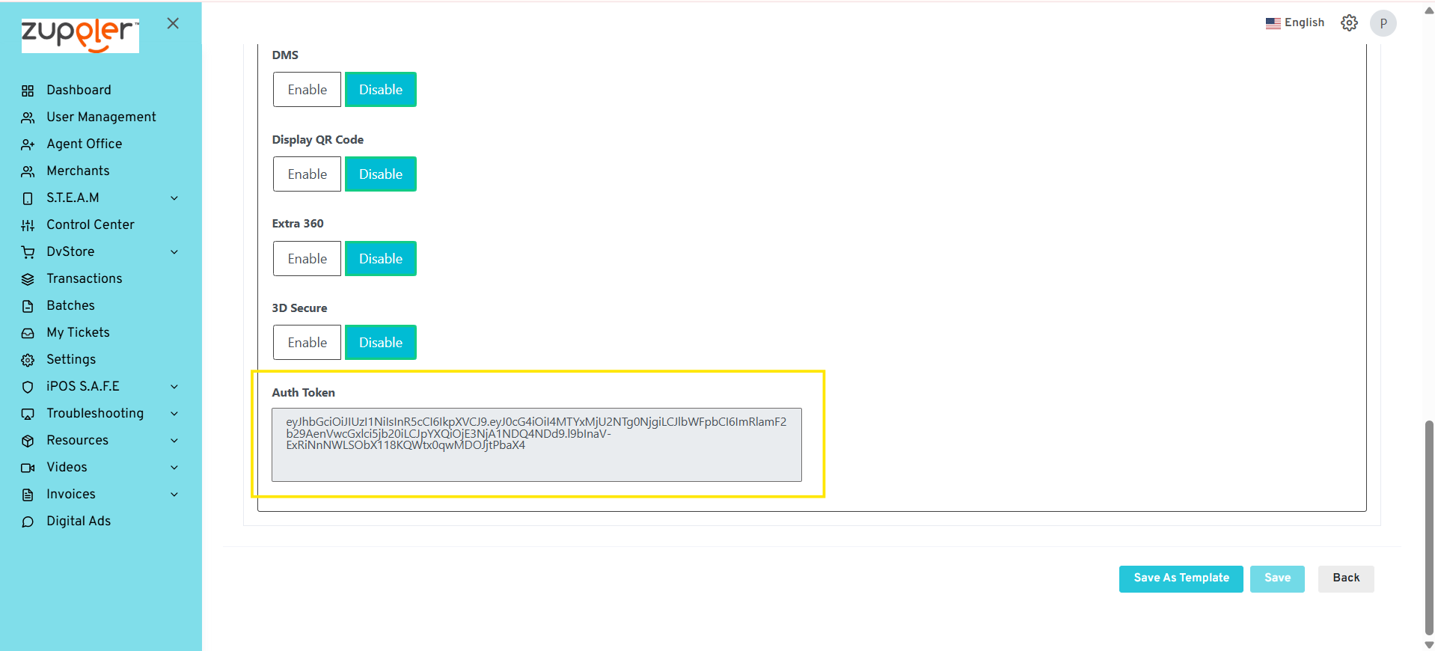Click the Digital Ads chat bubble icon

point(28,522)
